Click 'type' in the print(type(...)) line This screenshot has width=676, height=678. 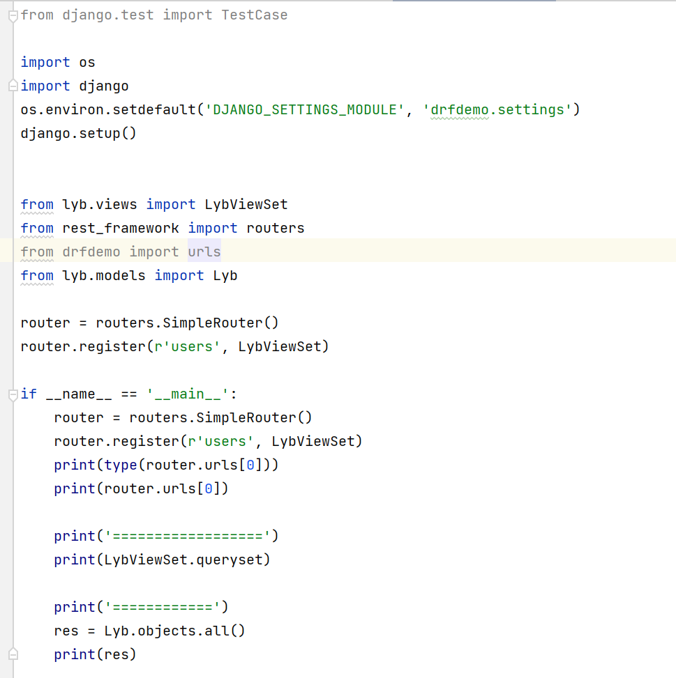(x=121, y=465)
